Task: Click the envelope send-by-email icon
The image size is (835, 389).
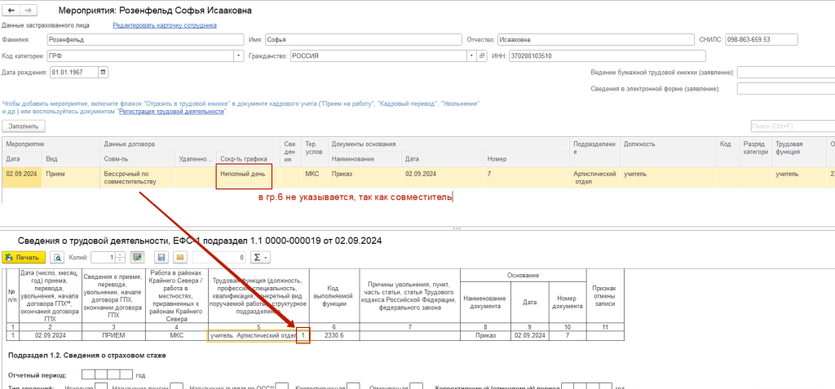Action: pyautogui.click(x=179, y=257)
